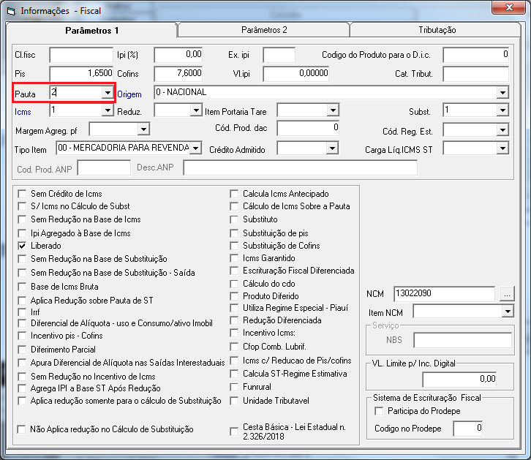Open NCM lookup with the ellipsis button

pyautogui.click(x=507, y=294)
